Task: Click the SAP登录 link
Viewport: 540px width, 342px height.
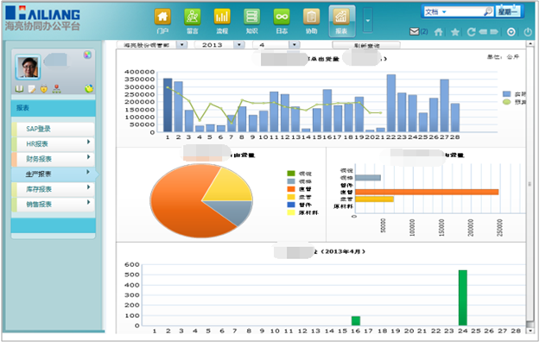Action: click(53, 129)
